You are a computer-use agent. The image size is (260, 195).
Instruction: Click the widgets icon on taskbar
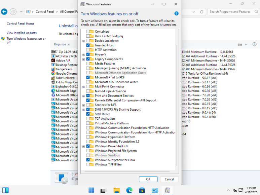[x=5, y=190]
